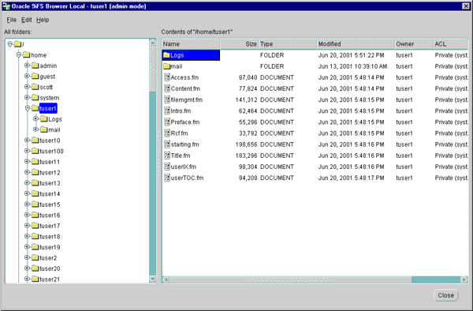
Task: Collapse the tuser1 folder node
Action: (x=27, y=108)
